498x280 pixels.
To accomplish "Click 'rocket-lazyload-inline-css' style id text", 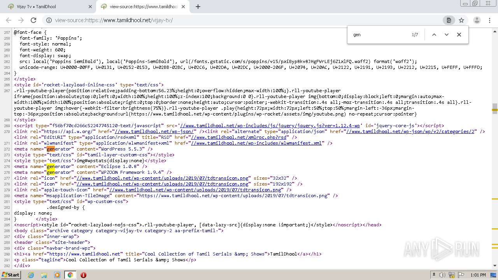I will tap(79, 85).
